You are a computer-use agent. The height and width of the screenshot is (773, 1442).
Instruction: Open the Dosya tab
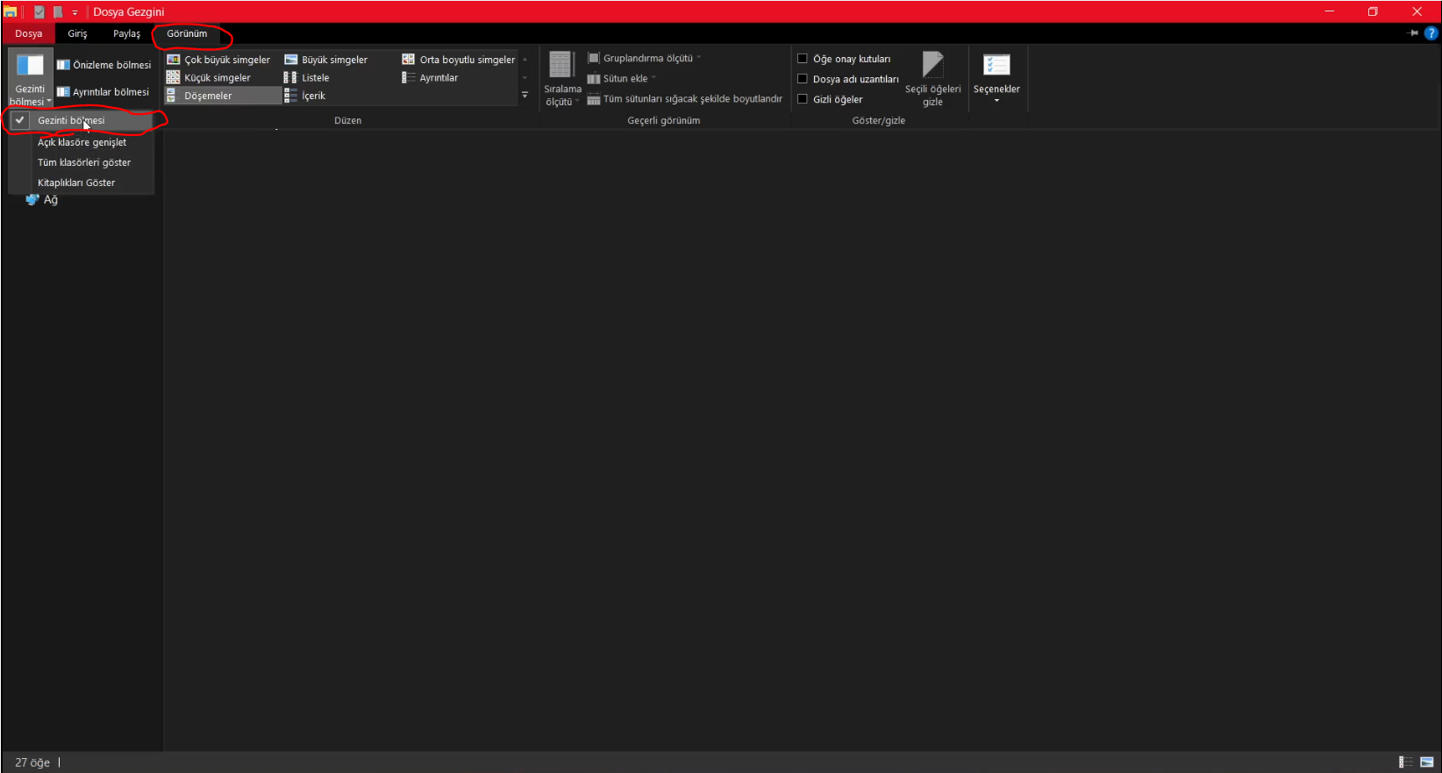tap(28, 33)
